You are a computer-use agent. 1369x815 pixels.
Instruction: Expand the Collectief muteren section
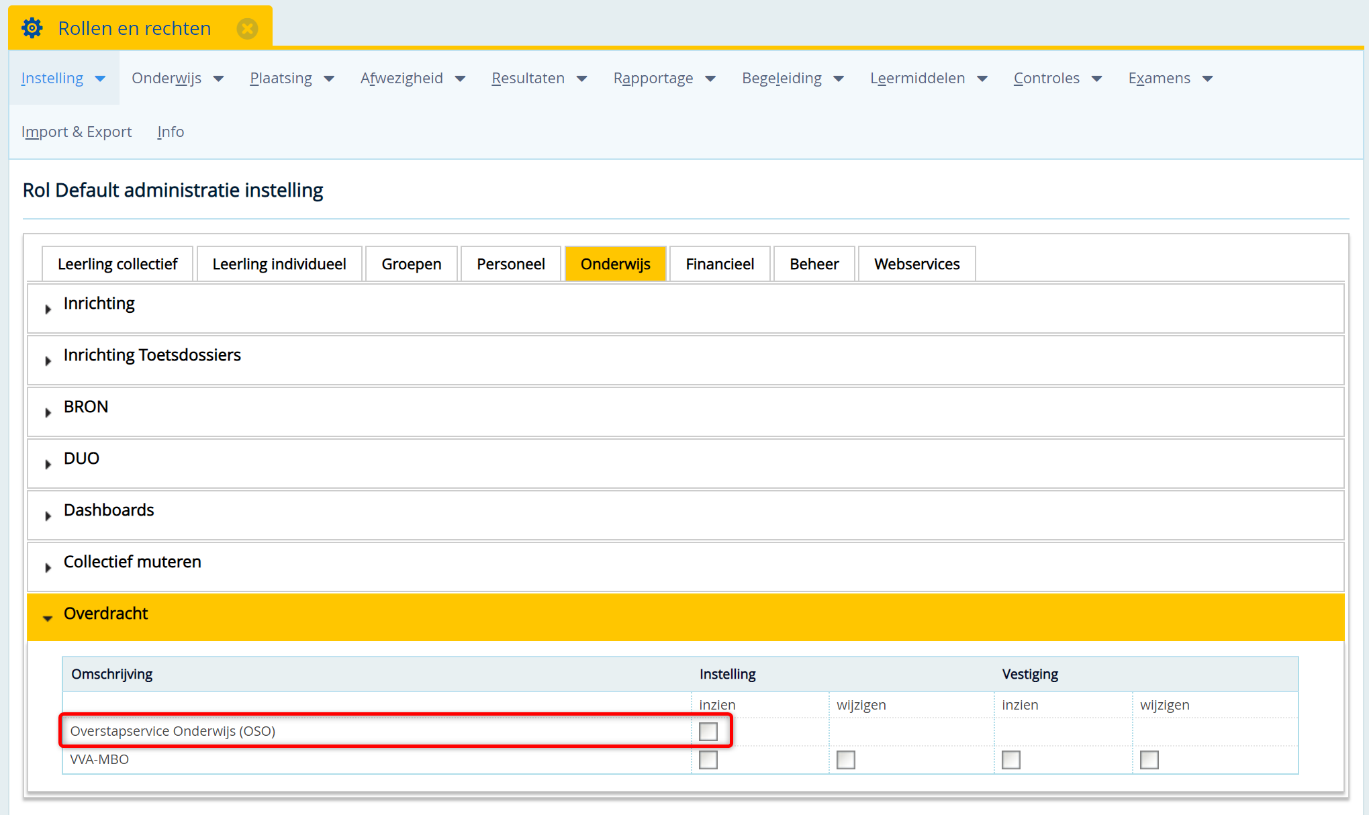click(x=686, y=567)
